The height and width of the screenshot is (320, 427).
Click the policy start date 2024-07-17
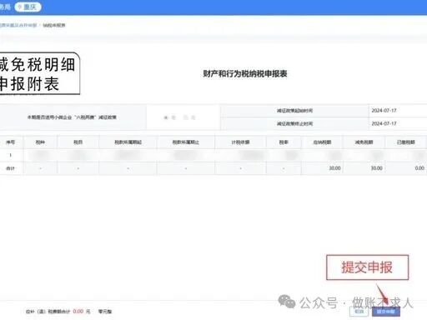click(x=384, y=111)
